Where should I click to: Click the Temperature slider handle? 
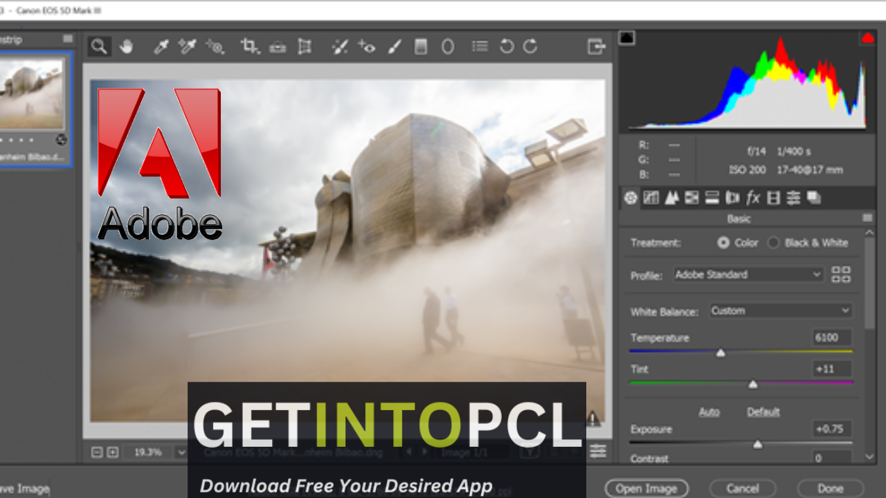pyautogui.click(x=721, y=353)
